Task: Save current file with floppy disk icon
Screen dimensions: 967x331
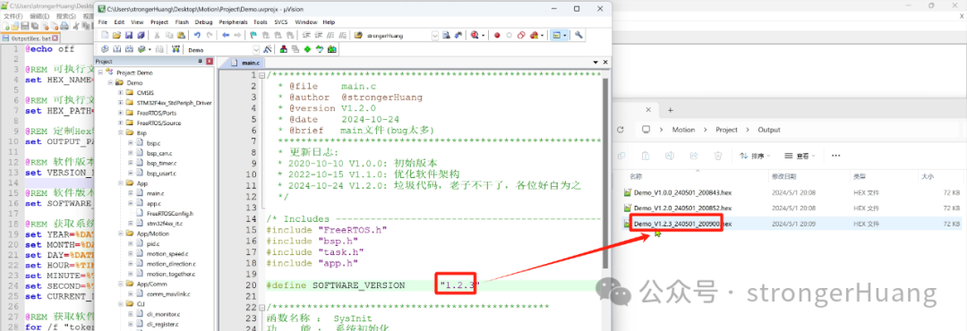Action: [129, 35]
